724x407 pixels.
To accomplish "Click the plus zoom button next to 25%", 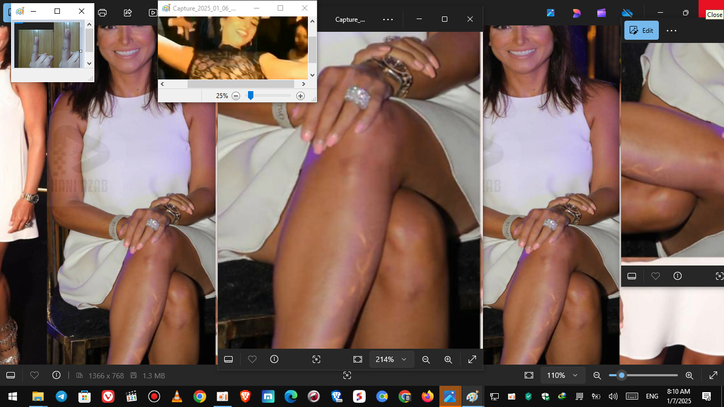I will (x=301, y=96).
